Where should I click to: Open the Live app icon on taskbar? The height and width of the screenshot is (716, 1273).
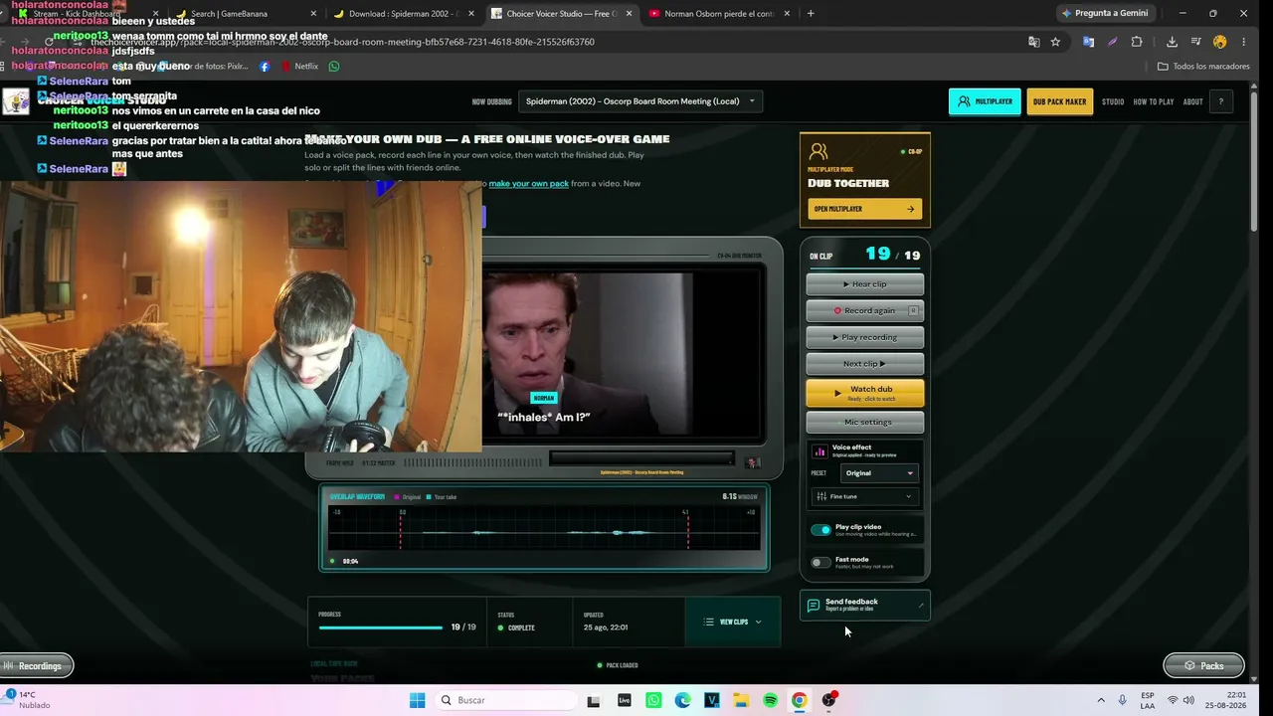tap(624, 700)
